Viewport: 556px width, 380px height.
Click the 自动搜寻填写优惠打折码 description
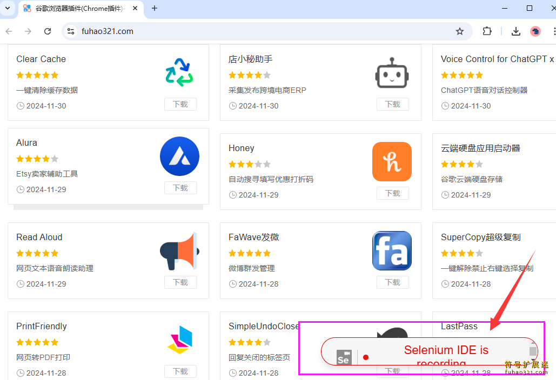tap(271, 179)
